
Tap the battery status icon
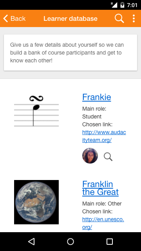122,5
